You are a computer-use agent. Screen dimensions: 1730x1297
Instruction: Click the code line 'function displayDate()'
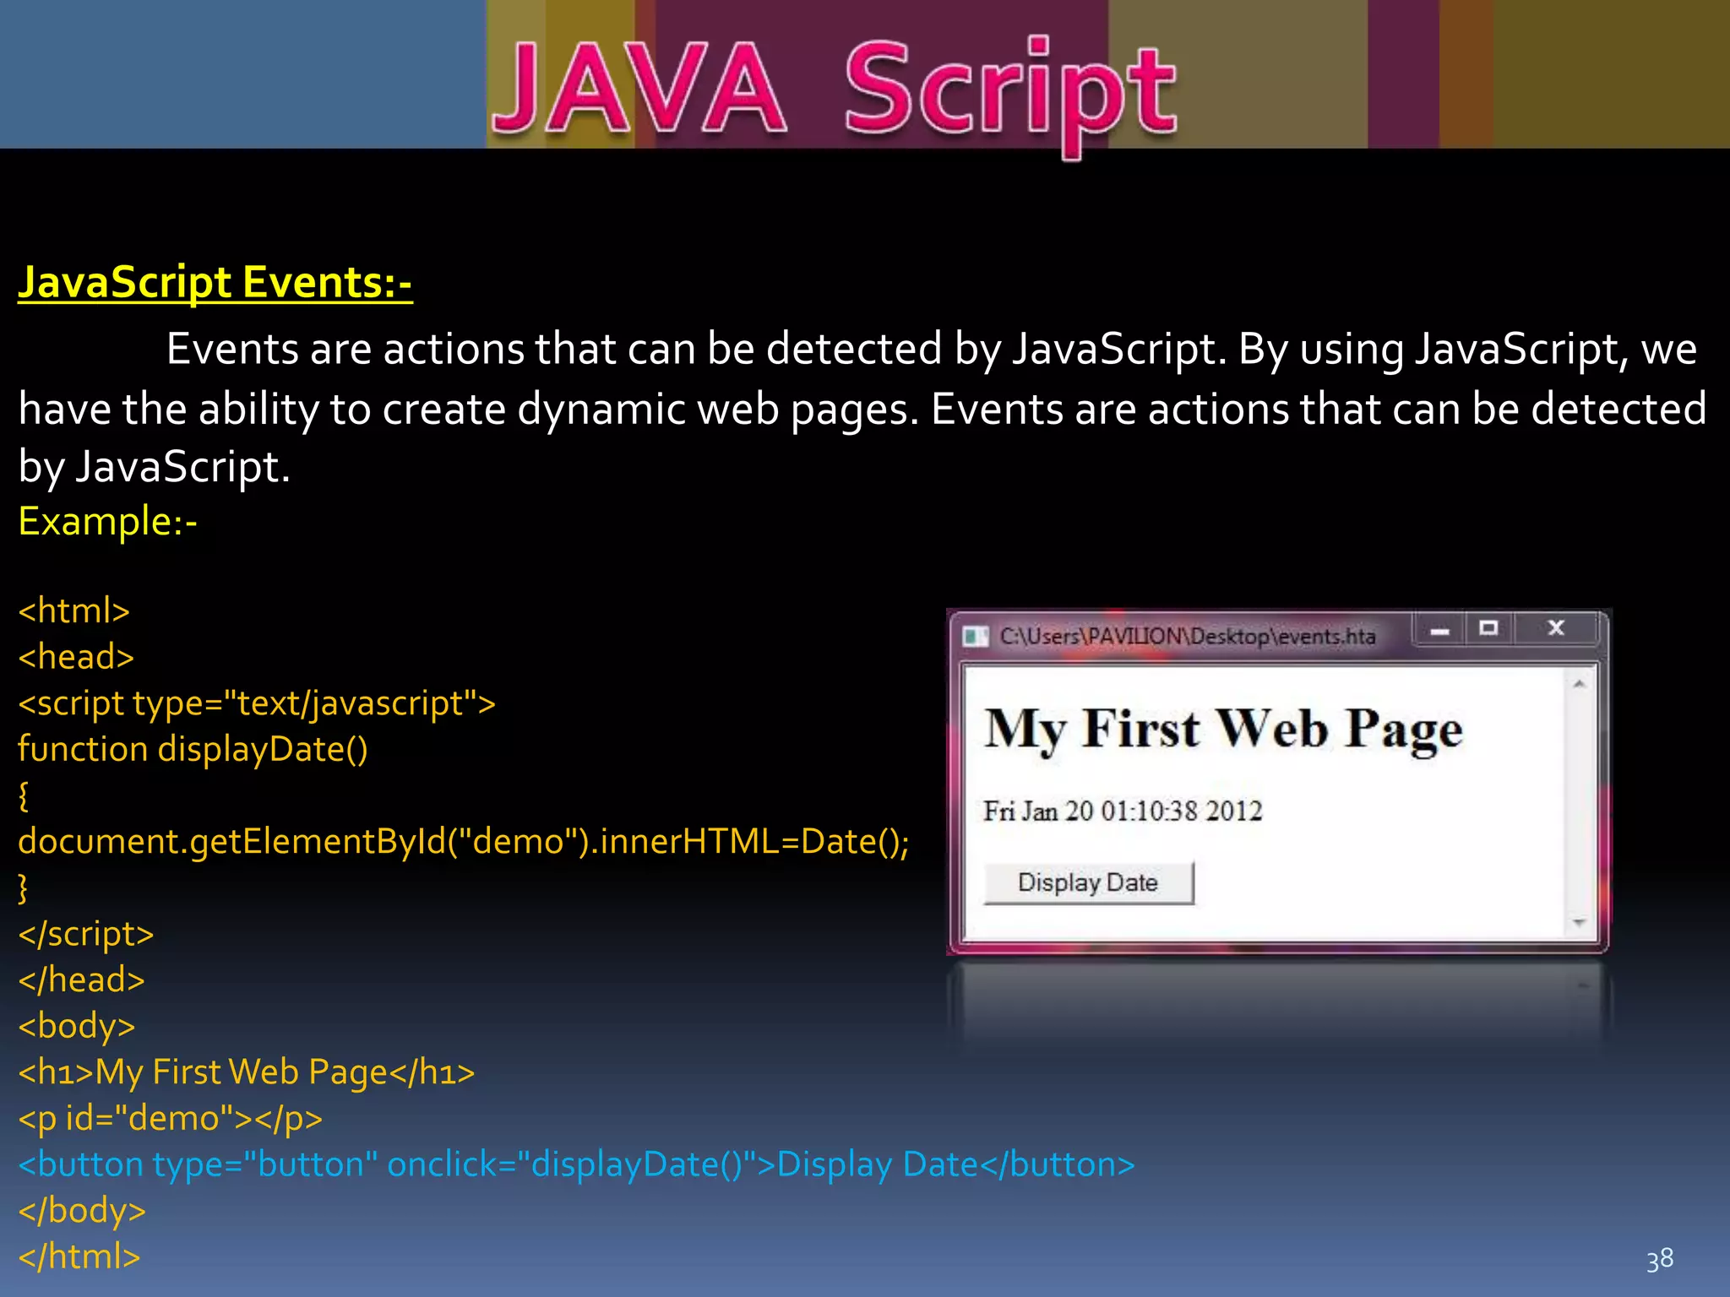click(x=193, y=750)
